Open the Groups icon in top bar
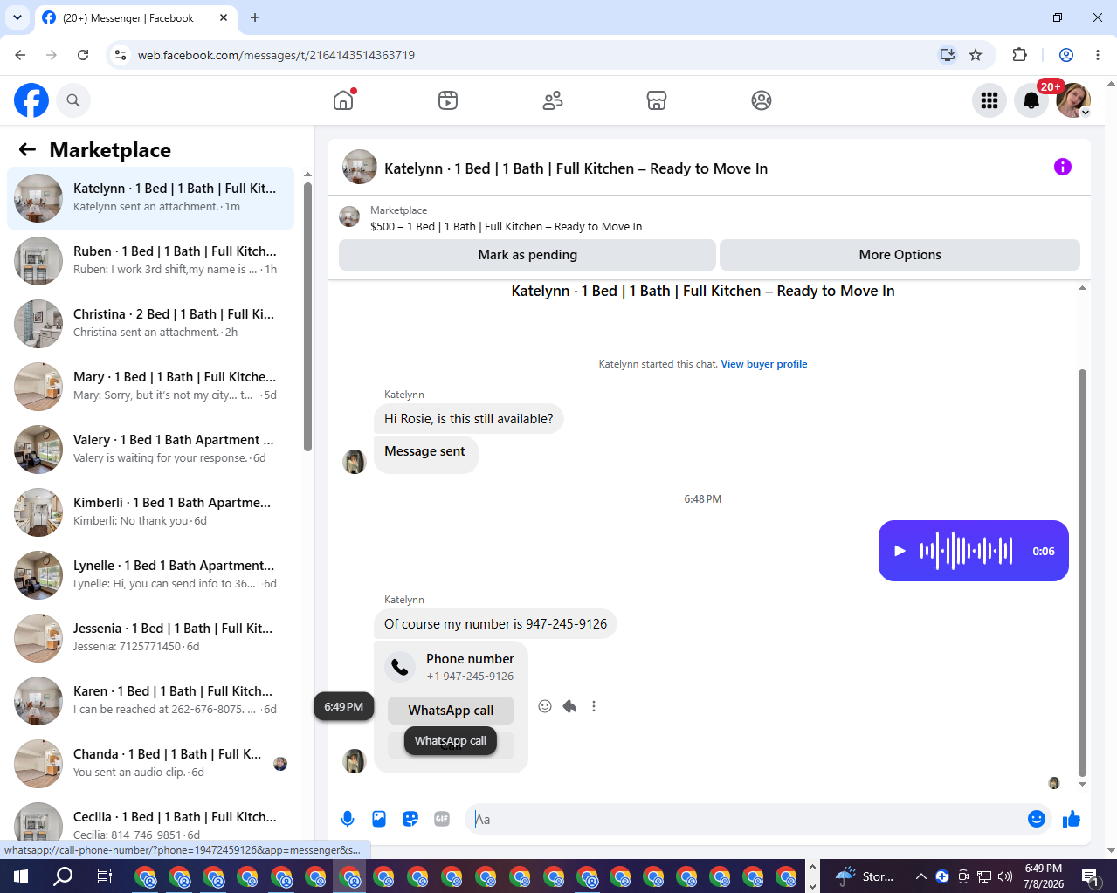This screenshot has height=893, width=1117. point(762,100)
